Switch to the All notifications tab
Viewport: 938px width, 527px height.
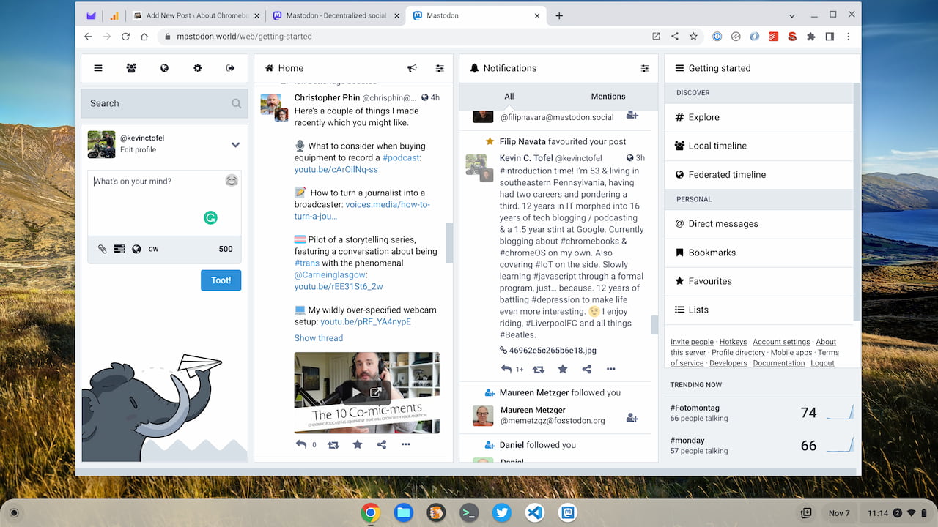pos(509,97)
